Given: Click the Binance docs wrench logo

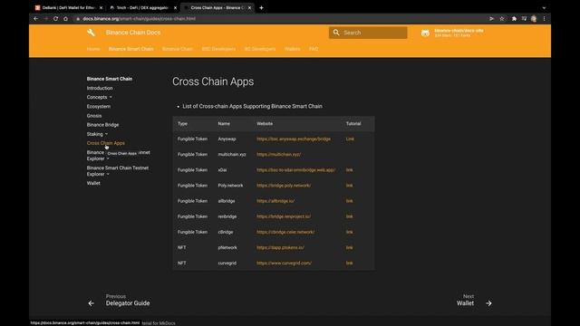Looking at the screenshot, I should tap(91, 33).
